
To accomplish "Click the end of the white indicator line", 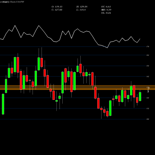I will [x=140, y=39].
